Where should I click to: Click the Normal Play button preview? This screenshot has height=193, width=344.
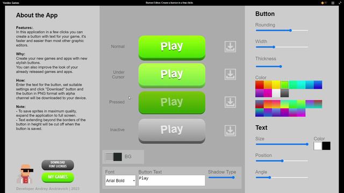[x=172, y=48]
